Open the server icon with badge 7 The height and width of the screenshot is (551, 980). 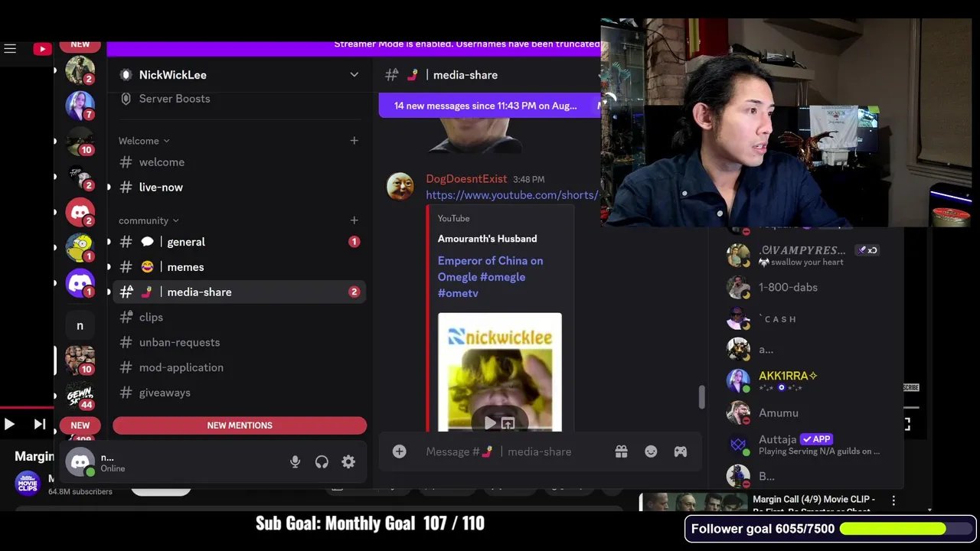(80, 106)
